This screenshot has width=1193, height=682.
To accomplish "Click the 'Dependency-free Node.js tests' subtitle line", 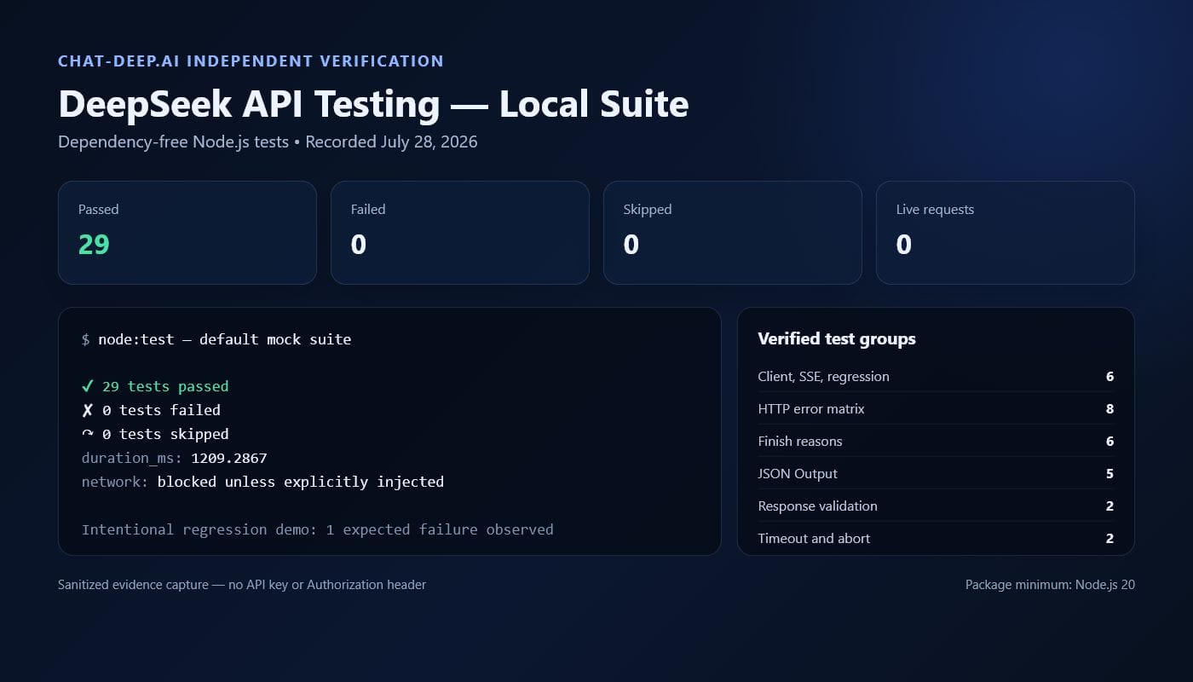I will [x=268, y=142].
